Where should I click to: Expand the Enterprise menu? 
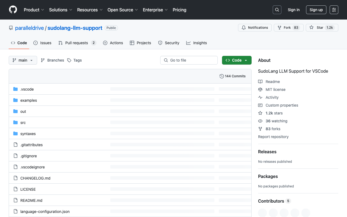[155, 10]
